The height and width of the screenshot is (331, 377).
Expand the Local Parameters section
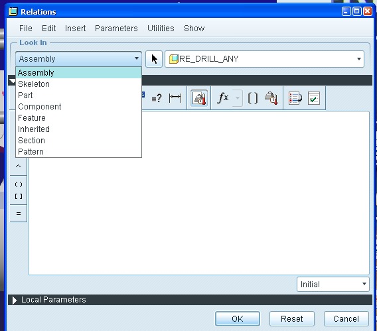[x=15, y=300]
